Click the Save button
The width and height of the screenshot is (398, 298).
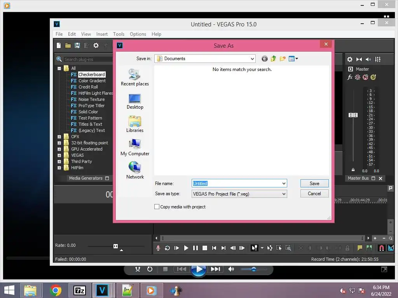(314, 183)
